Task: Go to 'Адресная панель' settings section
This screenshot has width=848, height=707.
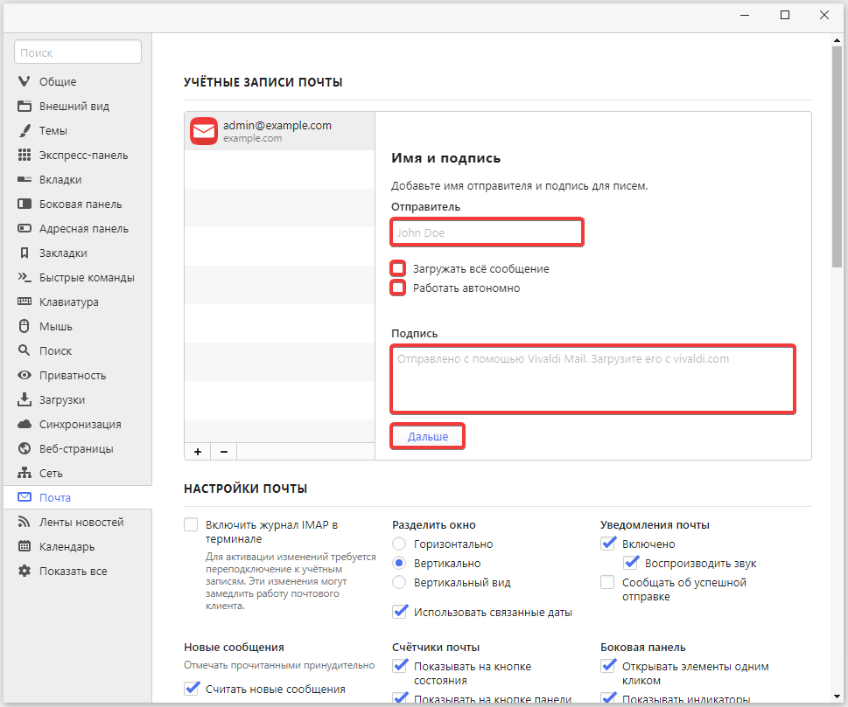Action: [x=83, y=229]
